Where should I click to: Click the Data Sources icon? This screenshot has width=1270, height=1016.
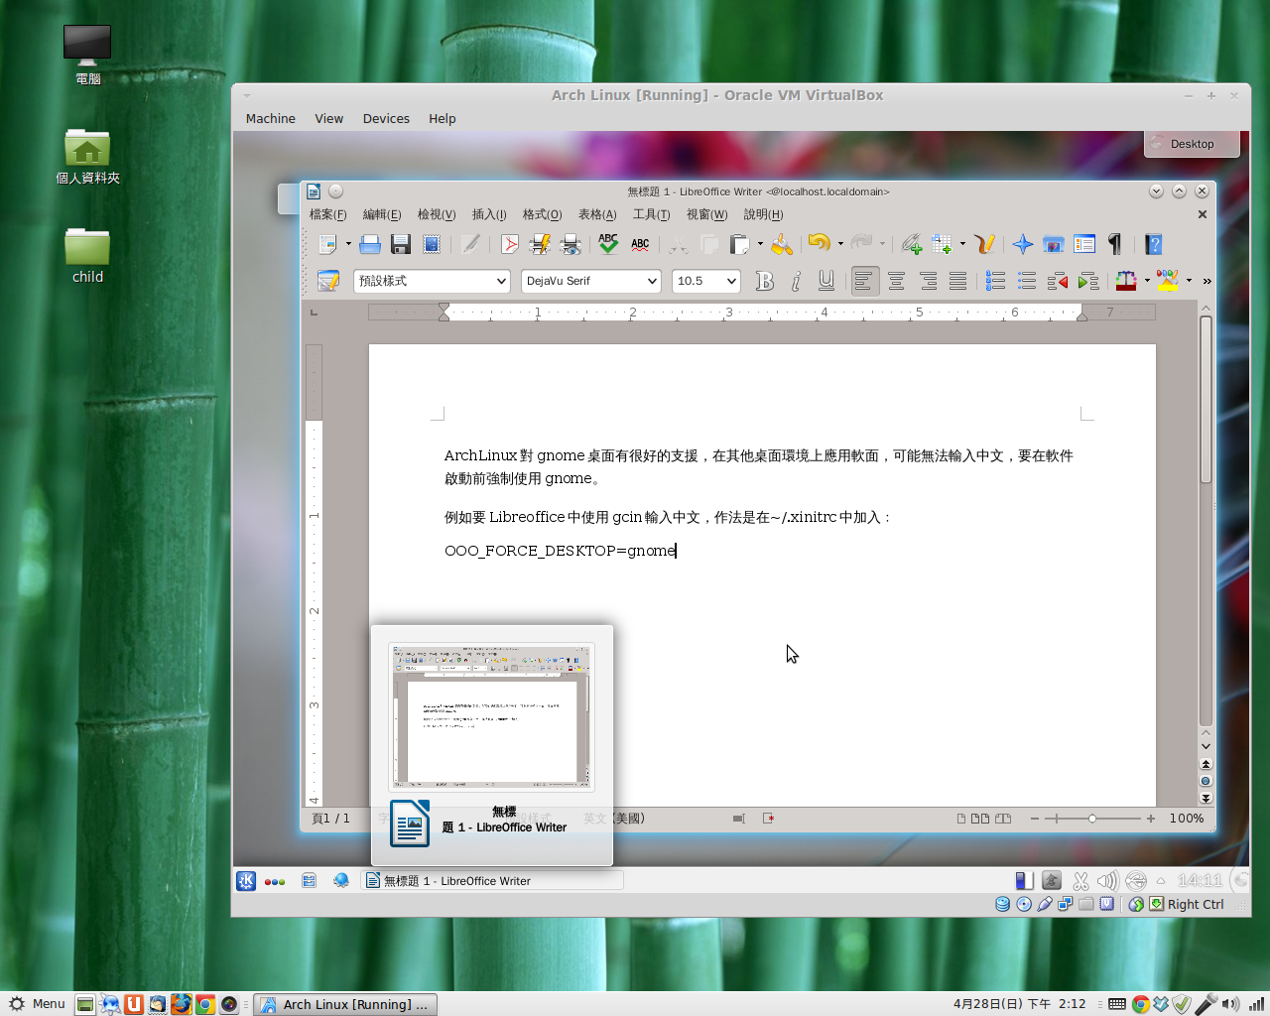[x=1084, y=244]
